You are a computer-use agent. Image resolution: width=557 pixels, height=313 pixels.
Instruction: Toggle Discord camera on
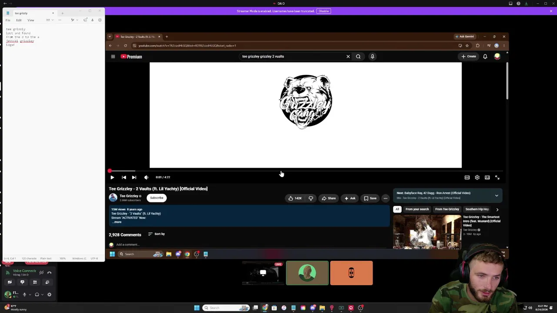coord(10,282)
